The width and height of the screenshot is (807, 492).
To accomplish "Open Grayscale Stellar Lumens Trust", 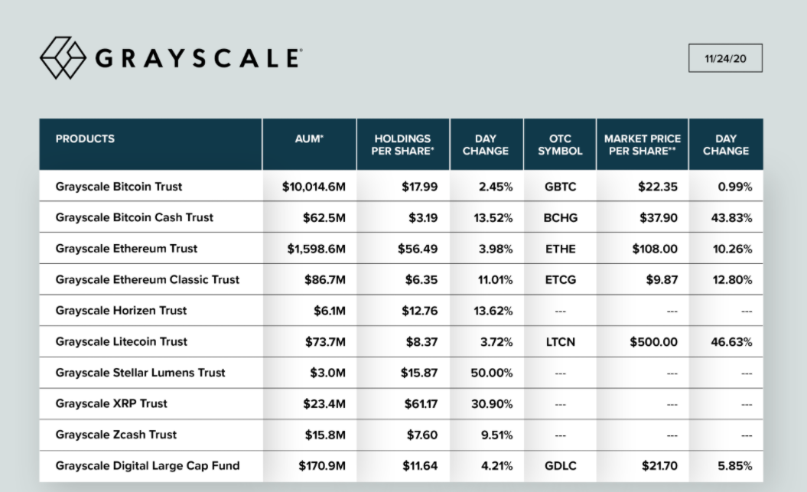I will click(x=141, y=373).
